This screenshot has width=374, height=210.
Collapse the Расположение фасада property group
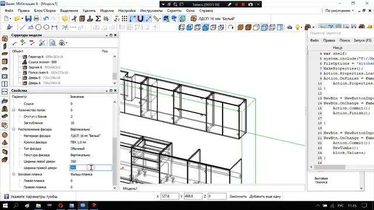click(x=14, y=129)
